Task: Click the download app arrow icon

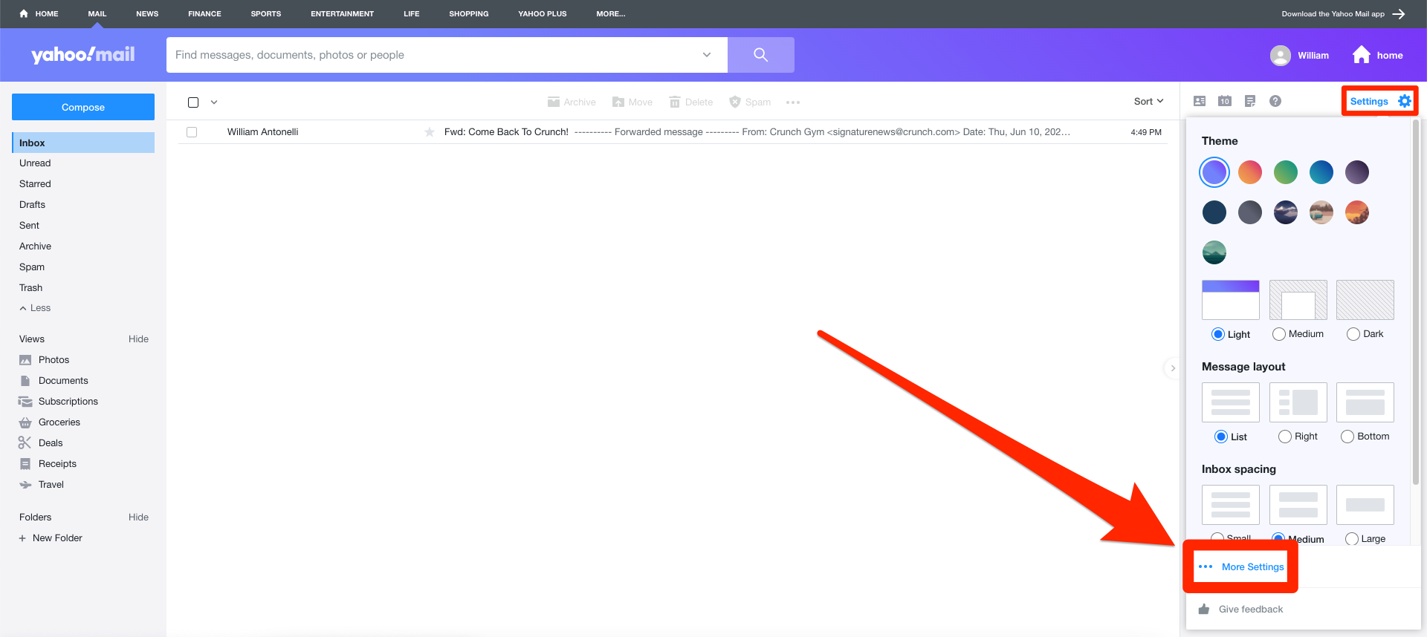Action: coord(1399,13)
